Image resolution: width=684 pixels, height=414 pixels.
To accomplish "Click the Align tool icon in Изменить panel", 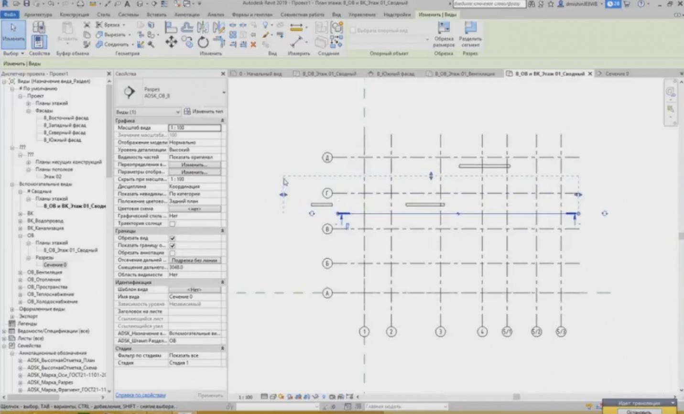I will (171, 27).
